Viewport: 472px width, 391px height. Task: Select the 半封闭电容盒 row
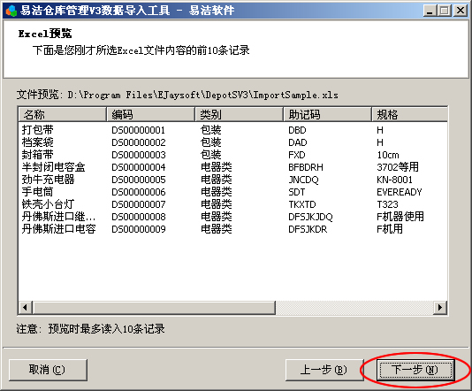click(233, 167)
